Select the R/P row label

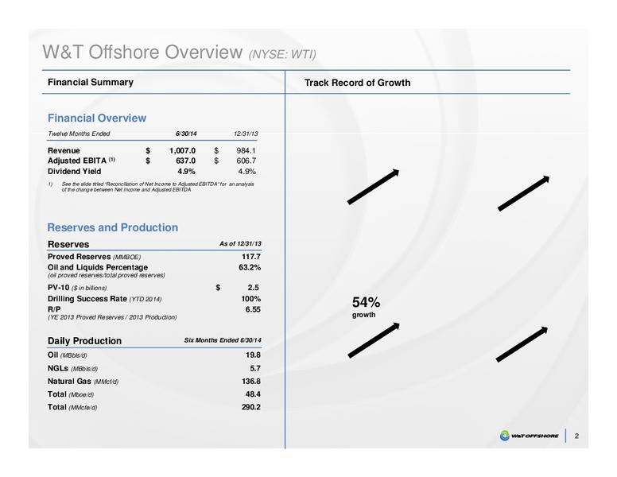point(54,309)
